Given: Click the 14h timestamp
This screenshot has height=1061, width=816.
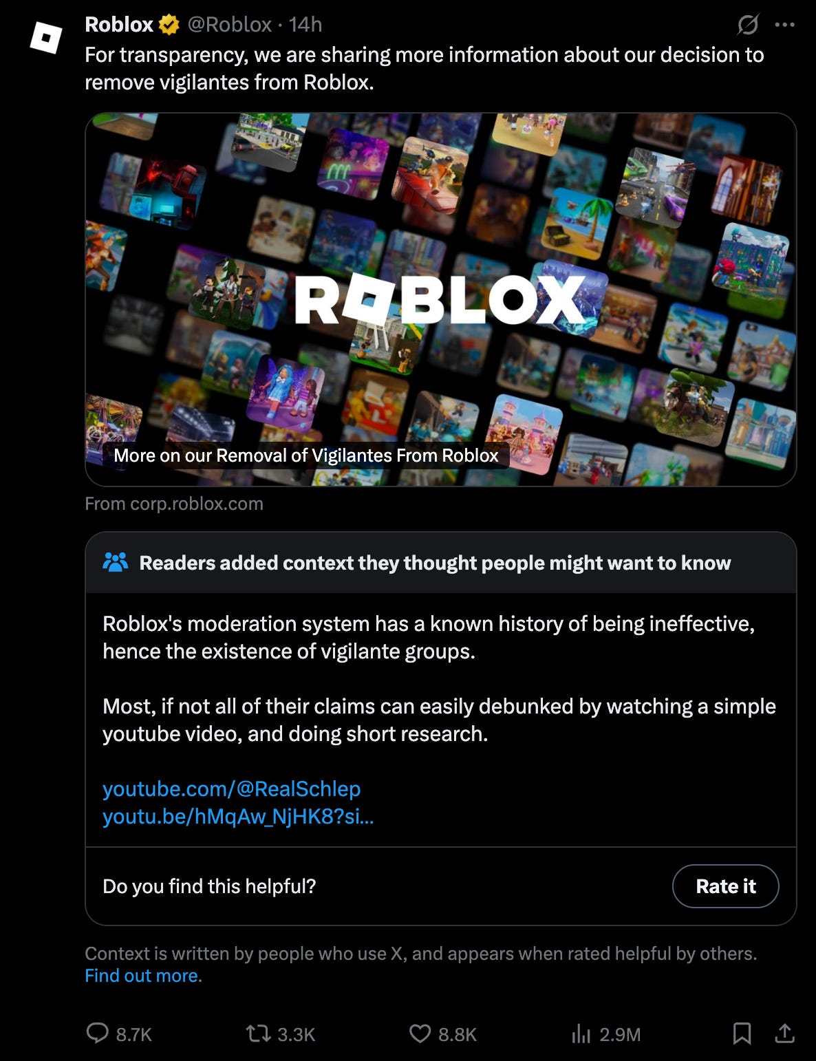Looking at the screenshot, I should [305, 25].
